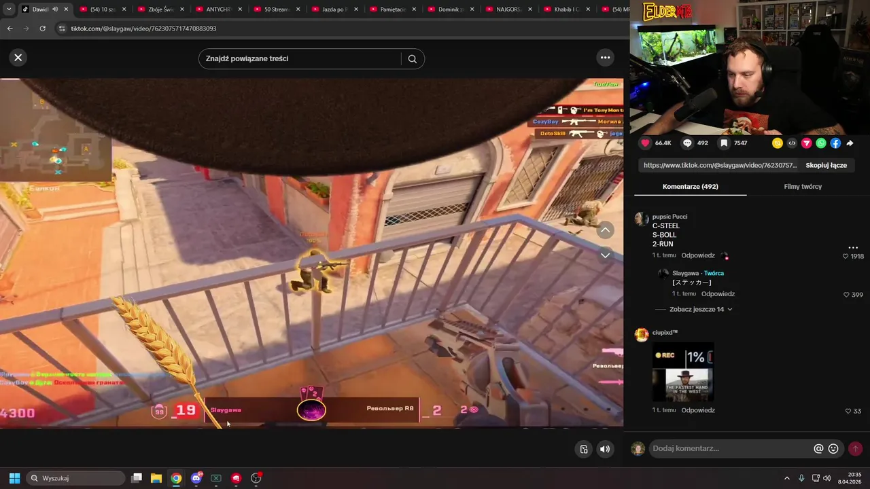870x489 pixels.
Task: Share the video to WhatsApp
Action: coord(821,143)
